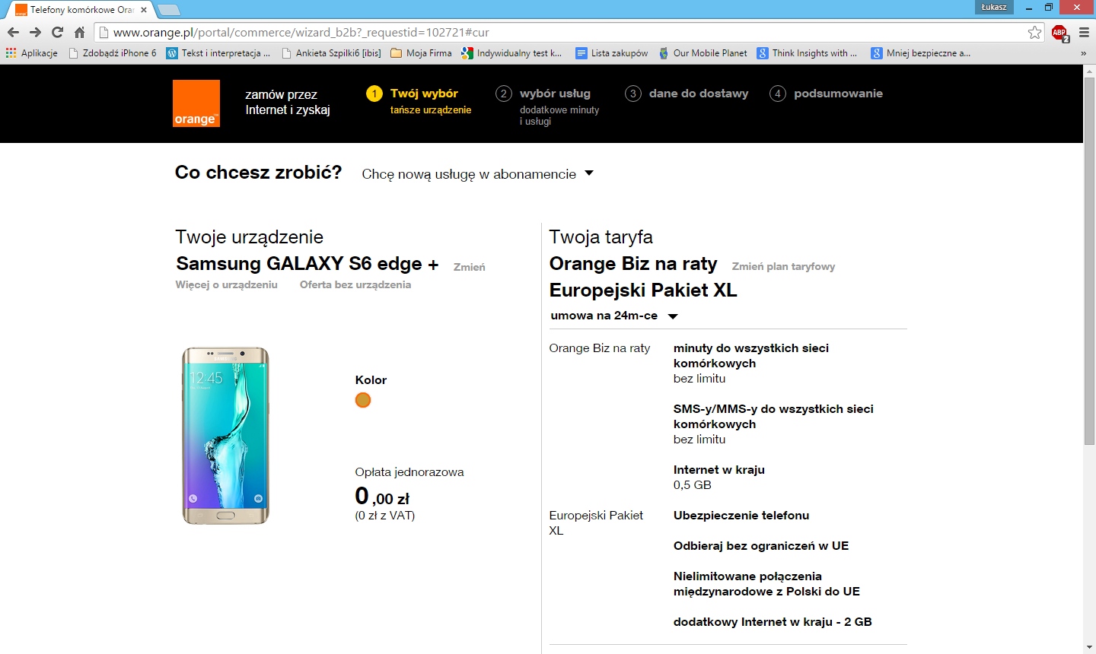Viewport: 1096px width, 654px height.
Task: Go to step 2 wybór usług
Action: pyautogui.click(x=547, y=105)
